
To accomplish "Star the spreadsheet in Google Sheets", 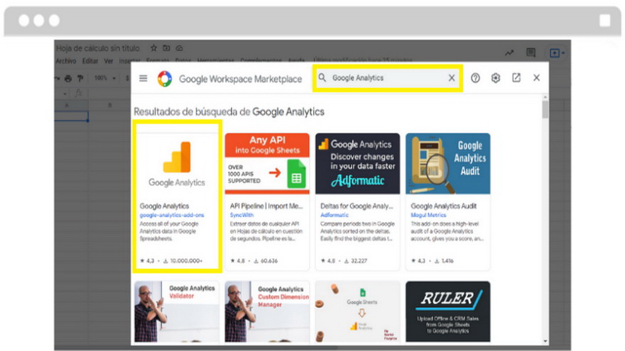I will (153, 48).
